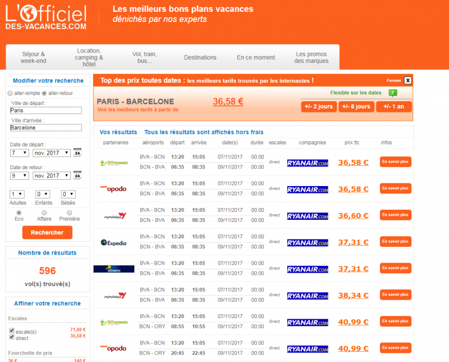This screenshot has width=449, height=362.
Task: Open the Vol, train, bus menu
Action: pos(144,57)
